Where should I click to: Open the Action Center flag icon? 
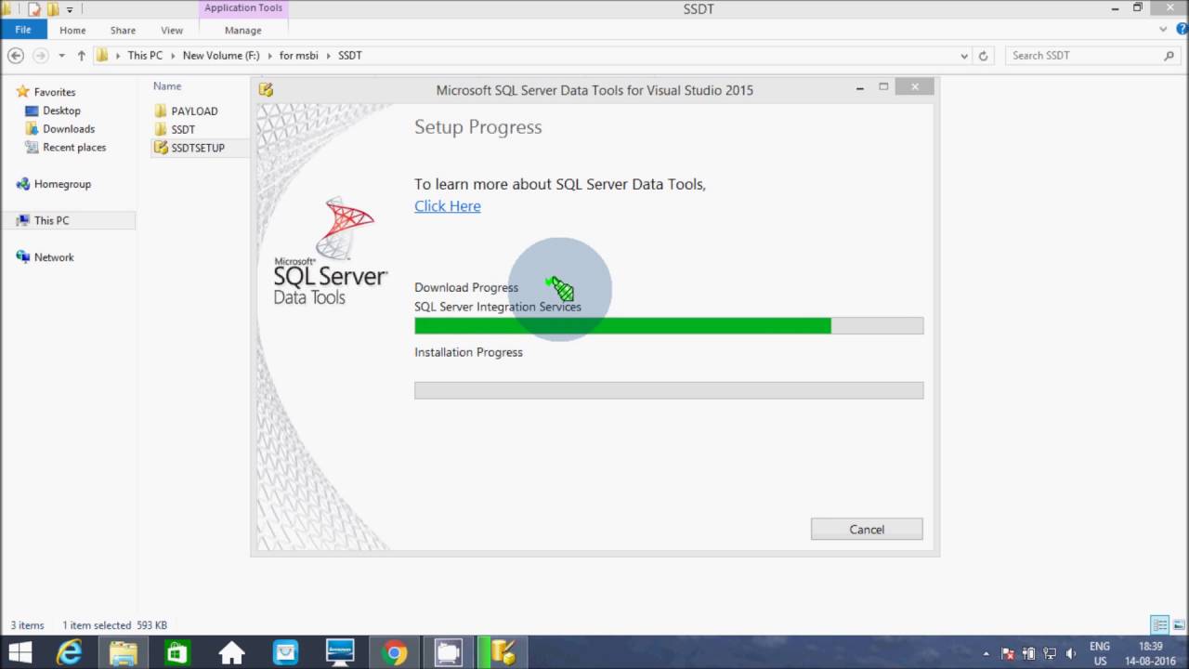click(x=1009, y=653)
